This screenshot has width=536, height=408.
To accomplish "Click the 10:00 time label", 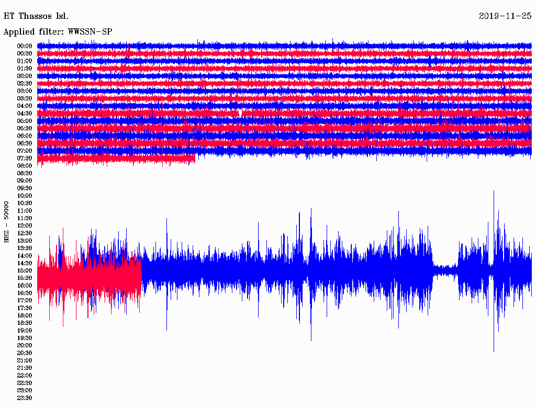I will [25, 196].
